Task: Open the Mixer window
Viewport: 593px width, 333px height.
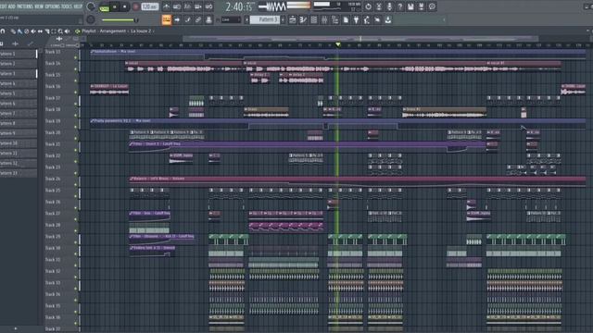Action: point(324,20)
